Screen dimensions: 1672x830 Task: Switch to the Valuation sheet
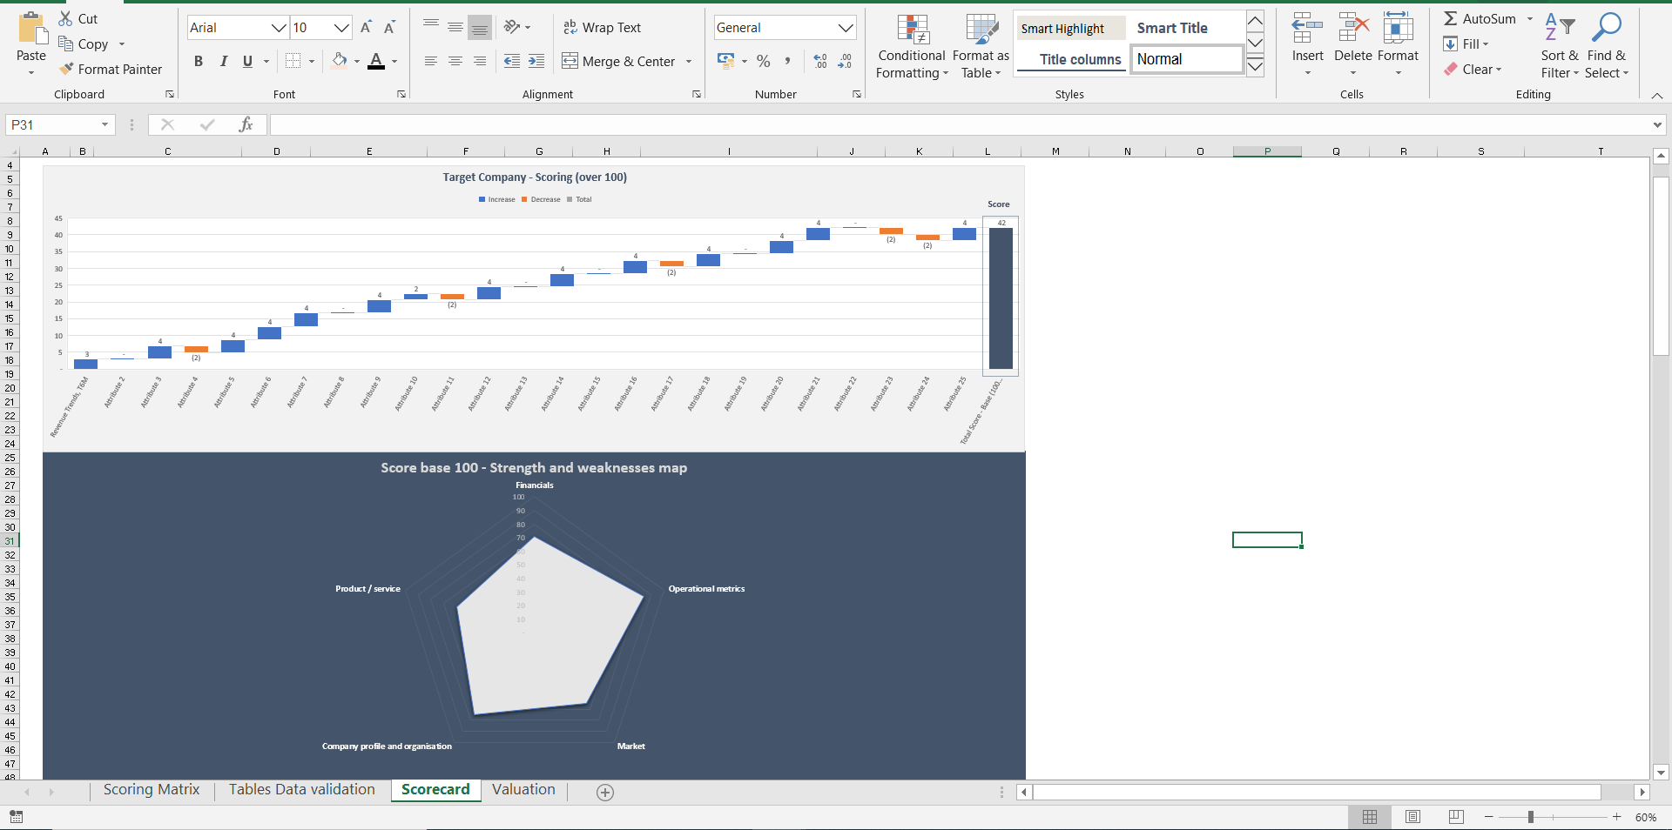click(x=523, y=790)
